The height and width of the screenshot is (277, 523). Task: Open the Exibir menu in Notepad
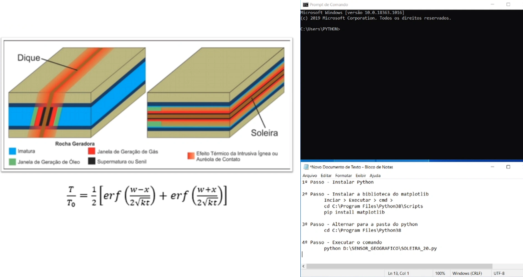pyautogui.click(x=361, y=175)
